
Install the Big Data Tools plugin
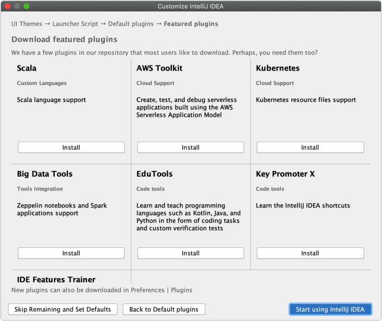pyautogui.click(x=71, y=253)
